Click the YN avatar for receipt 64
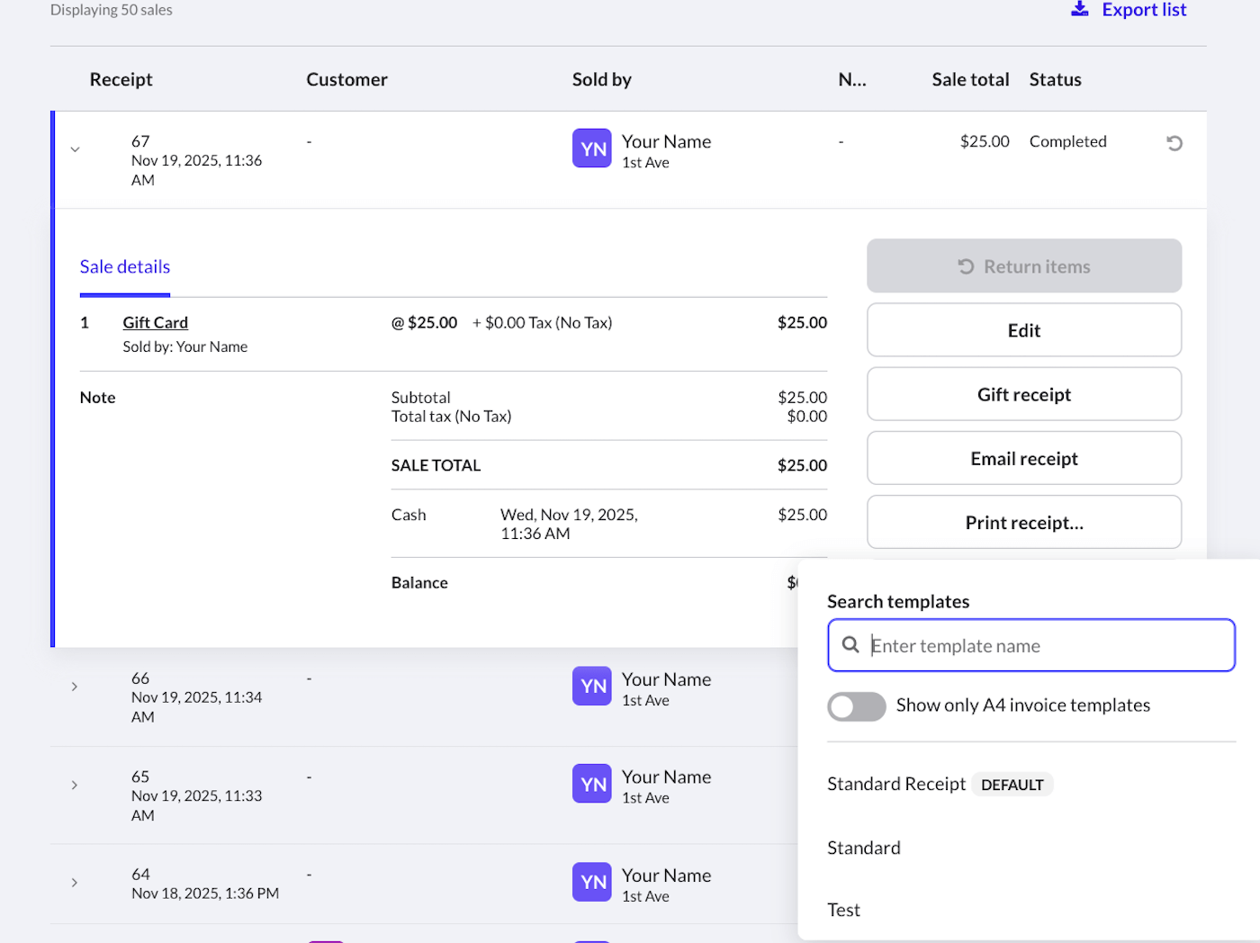Viewport: 1260px width, 943px height. coord(591,882)
